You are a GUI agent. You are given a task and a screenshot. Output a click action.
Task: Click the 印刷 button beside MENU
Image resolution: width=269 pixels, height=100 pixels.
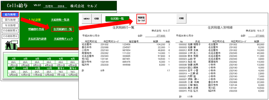(96, 19)
